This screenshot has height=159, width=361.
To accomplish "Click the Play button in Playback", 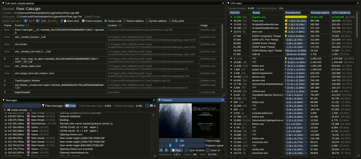I will pyautogui.click(x=176, y=150).
